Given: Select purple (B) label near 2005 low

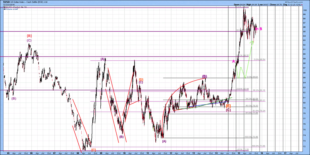Looking at the screenshot, I should click(x=14, y=98).
